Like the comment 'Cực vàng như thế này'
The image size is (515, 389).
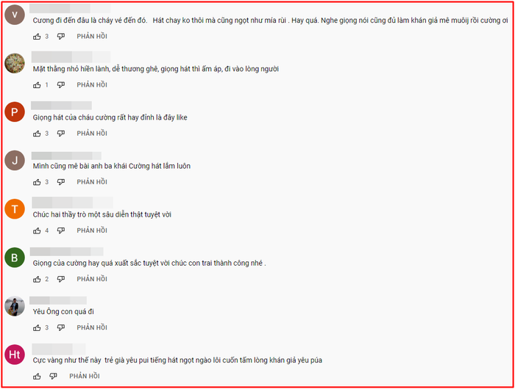[x=37, y=376]
